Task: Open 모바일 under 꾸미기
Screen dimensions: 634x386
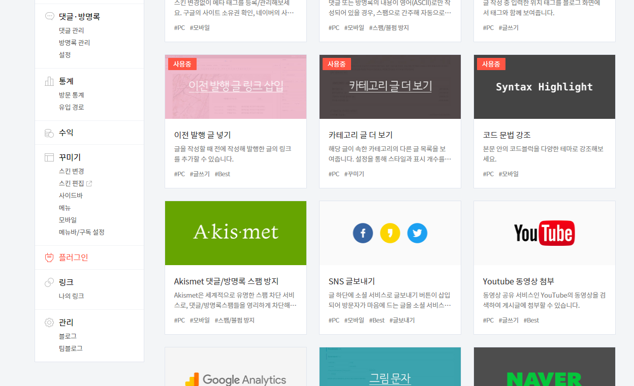Action: [x=68, y=220]
